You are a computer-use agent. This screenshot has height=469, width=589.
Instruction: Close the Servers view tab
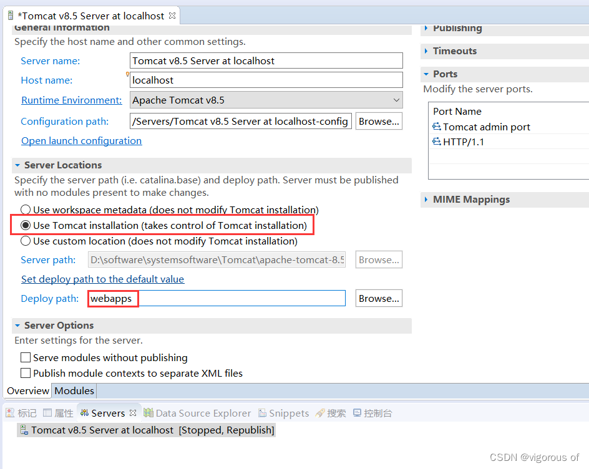[133, 413]
